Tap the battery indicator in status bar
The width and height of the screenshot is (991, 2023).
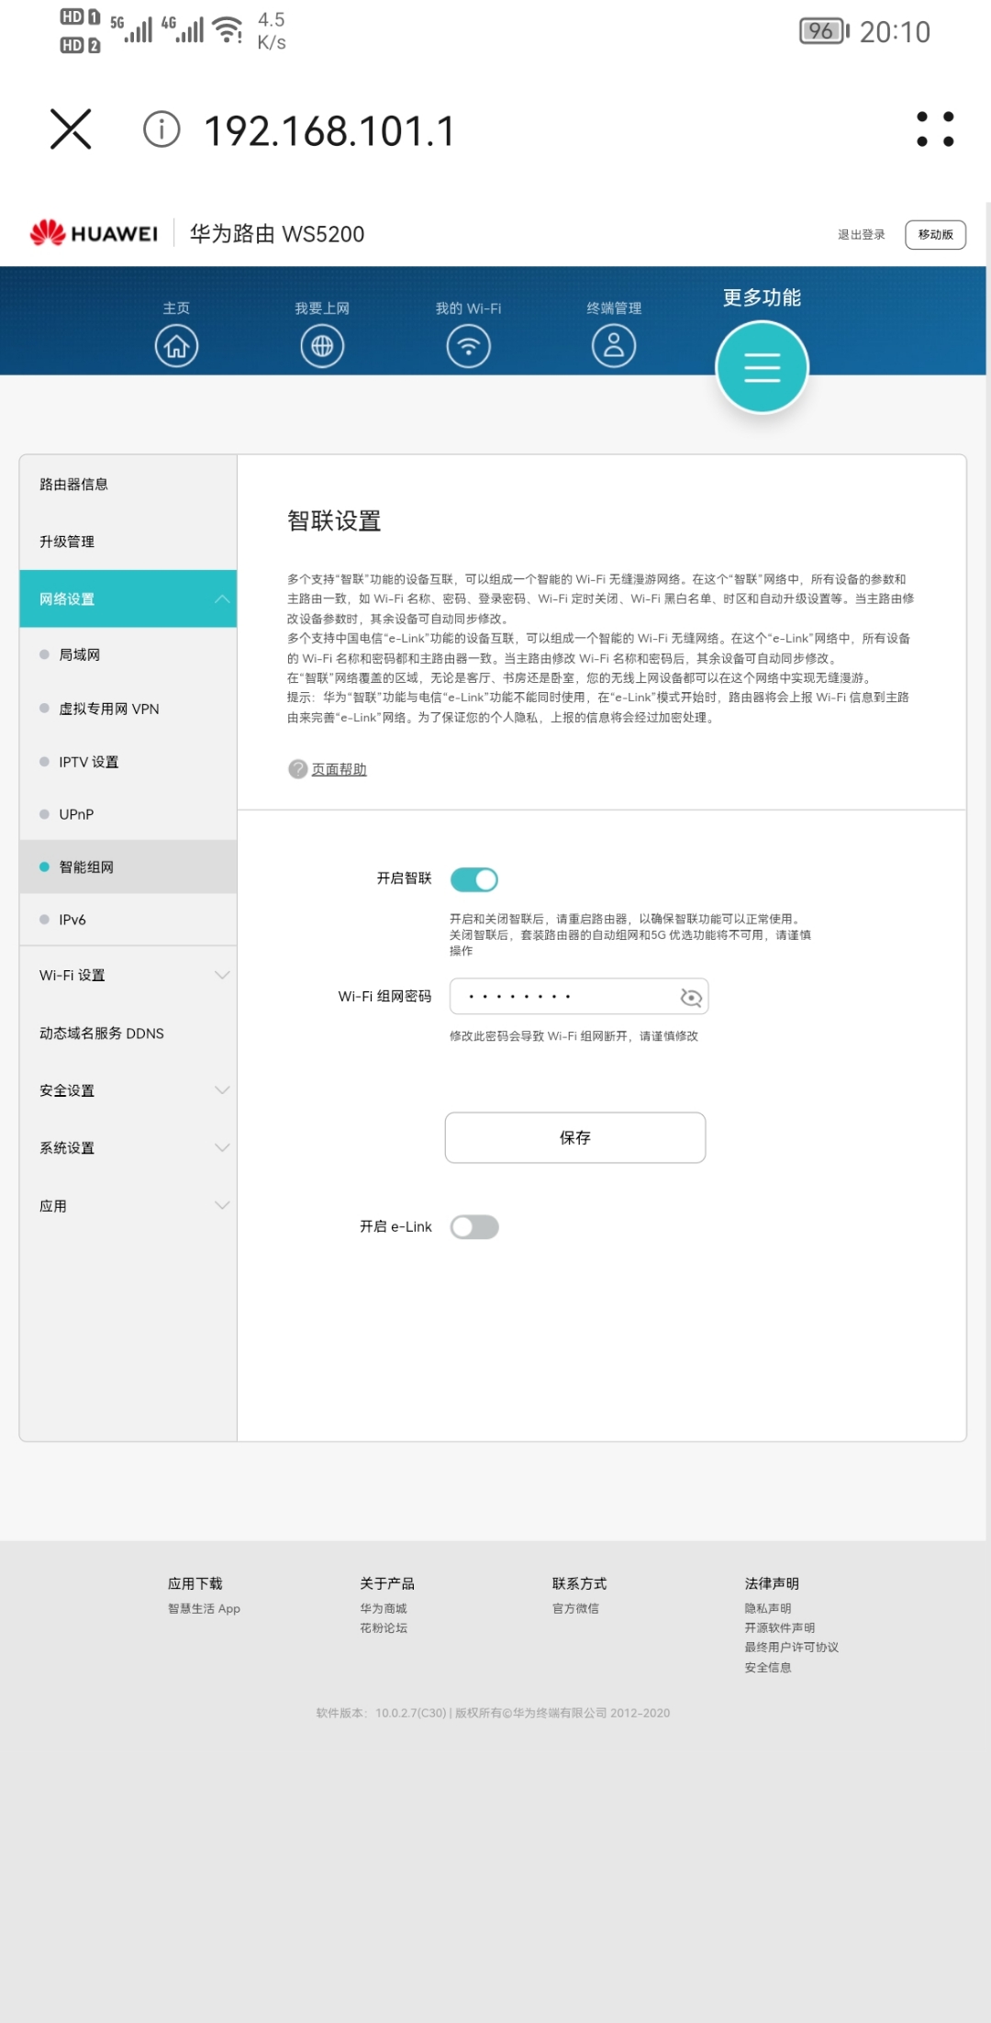click(824, 31)
